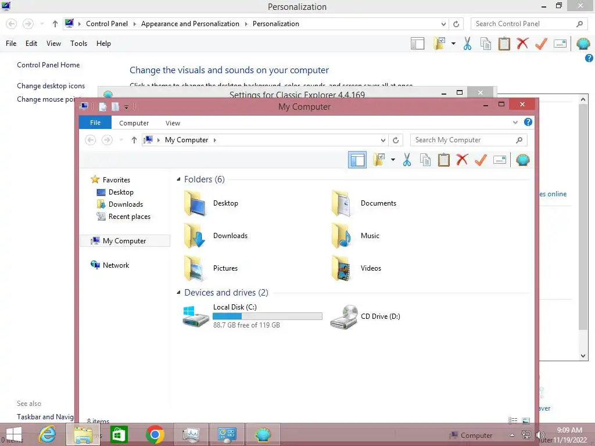
Task: Open folder options dropdown in Personalization toolbar
Action: pyautogui.click(x=453, y=44)
